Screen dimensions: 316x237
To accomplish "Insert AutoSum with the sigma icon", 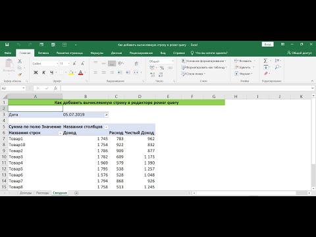I will coord(265,61).
